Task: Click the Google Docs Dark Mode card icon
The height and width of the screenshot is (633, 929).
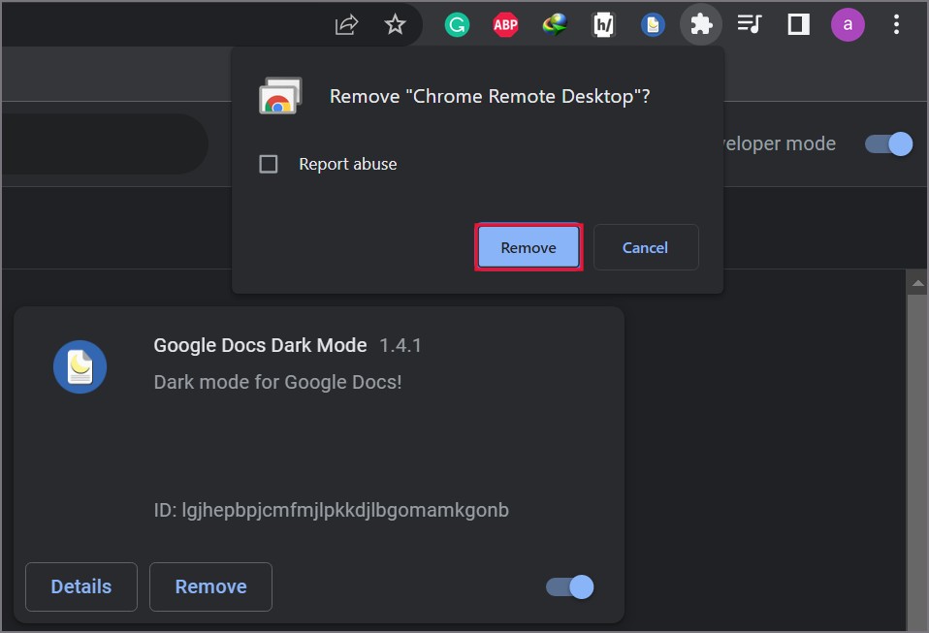Action: (x=80, y=366)
